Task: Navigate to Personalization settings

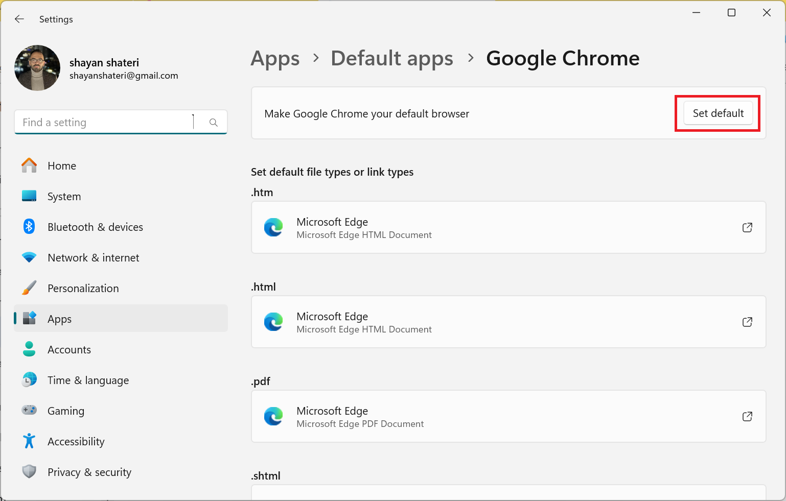Action: (121, 288)
